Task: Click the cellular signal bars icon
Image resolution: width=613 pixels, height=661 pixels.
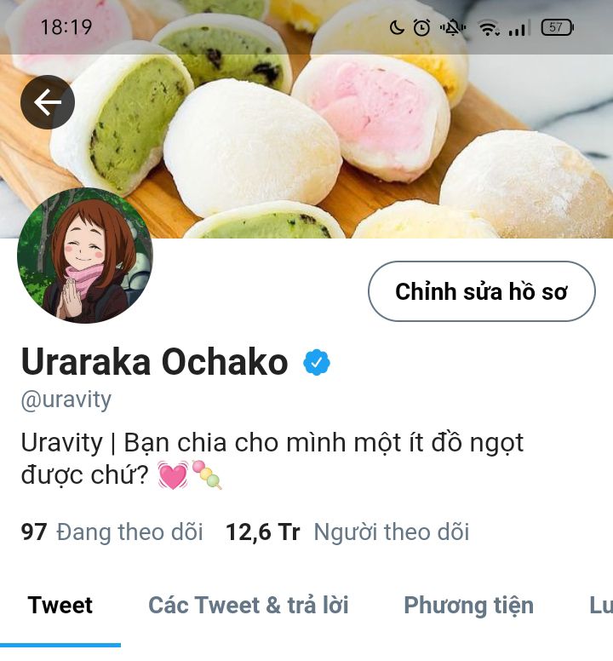Action: click(x=517, y=29)
